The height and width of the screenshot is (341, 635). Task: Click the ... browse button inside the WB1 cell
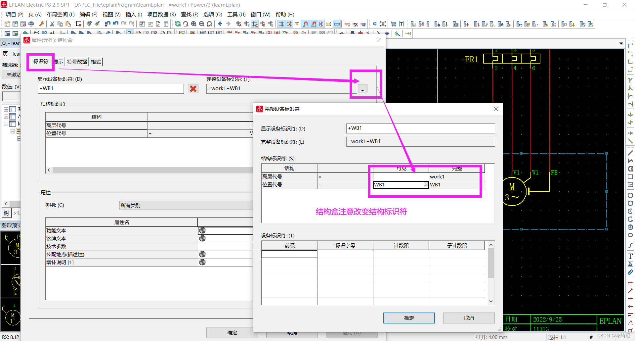(x=425, y=185)
